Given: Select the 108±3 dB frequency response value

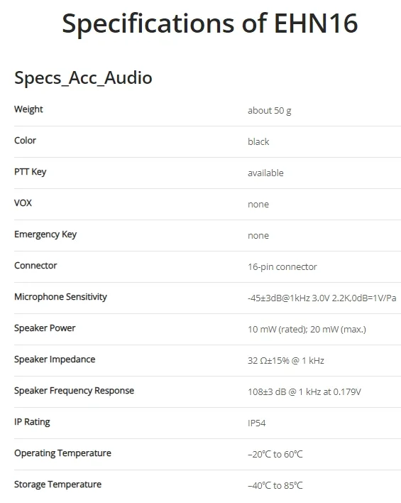Looking at the screenshot, I should point(304,392).
